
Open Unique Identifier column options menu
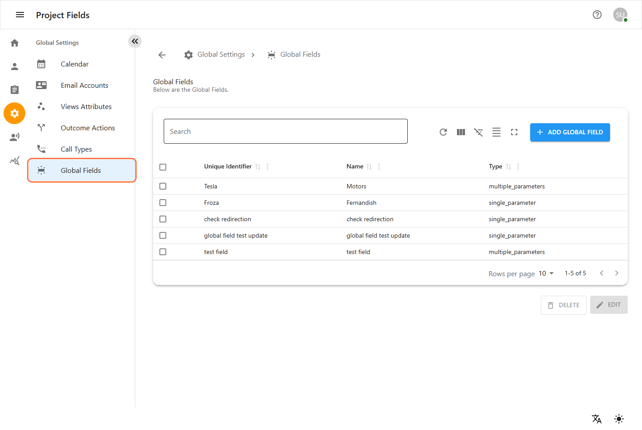[x=268, y=167]
